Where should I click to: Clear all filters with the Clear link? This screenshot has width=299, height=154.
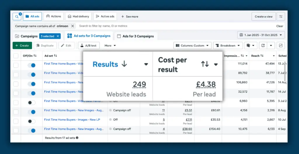click(280, 26)
